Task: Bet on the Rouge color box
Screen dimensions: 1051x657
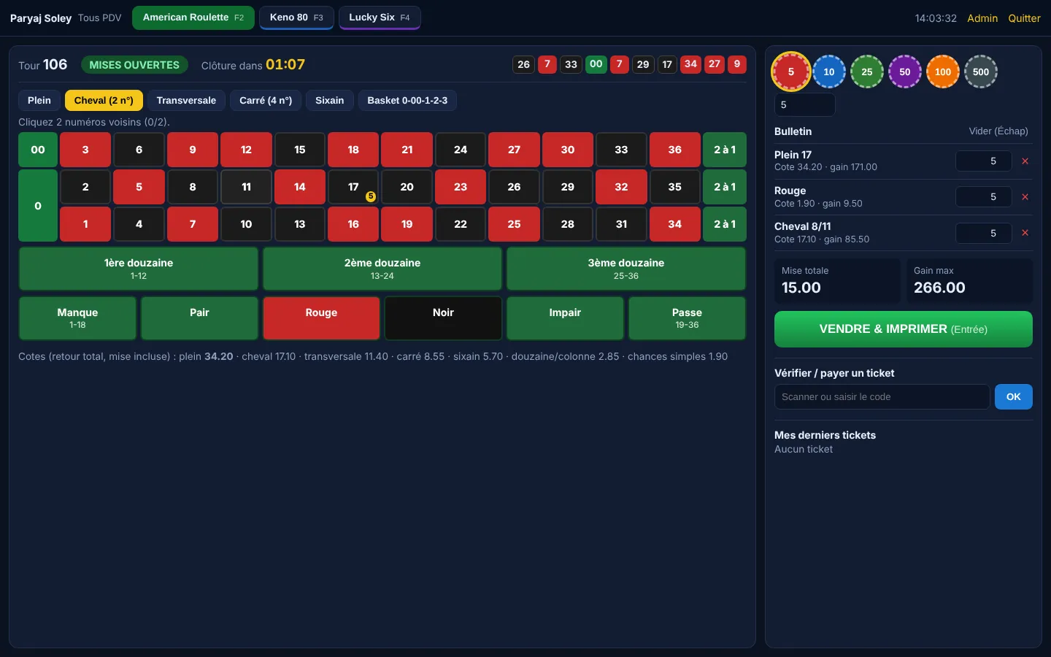Action: [x=321, y=318]
